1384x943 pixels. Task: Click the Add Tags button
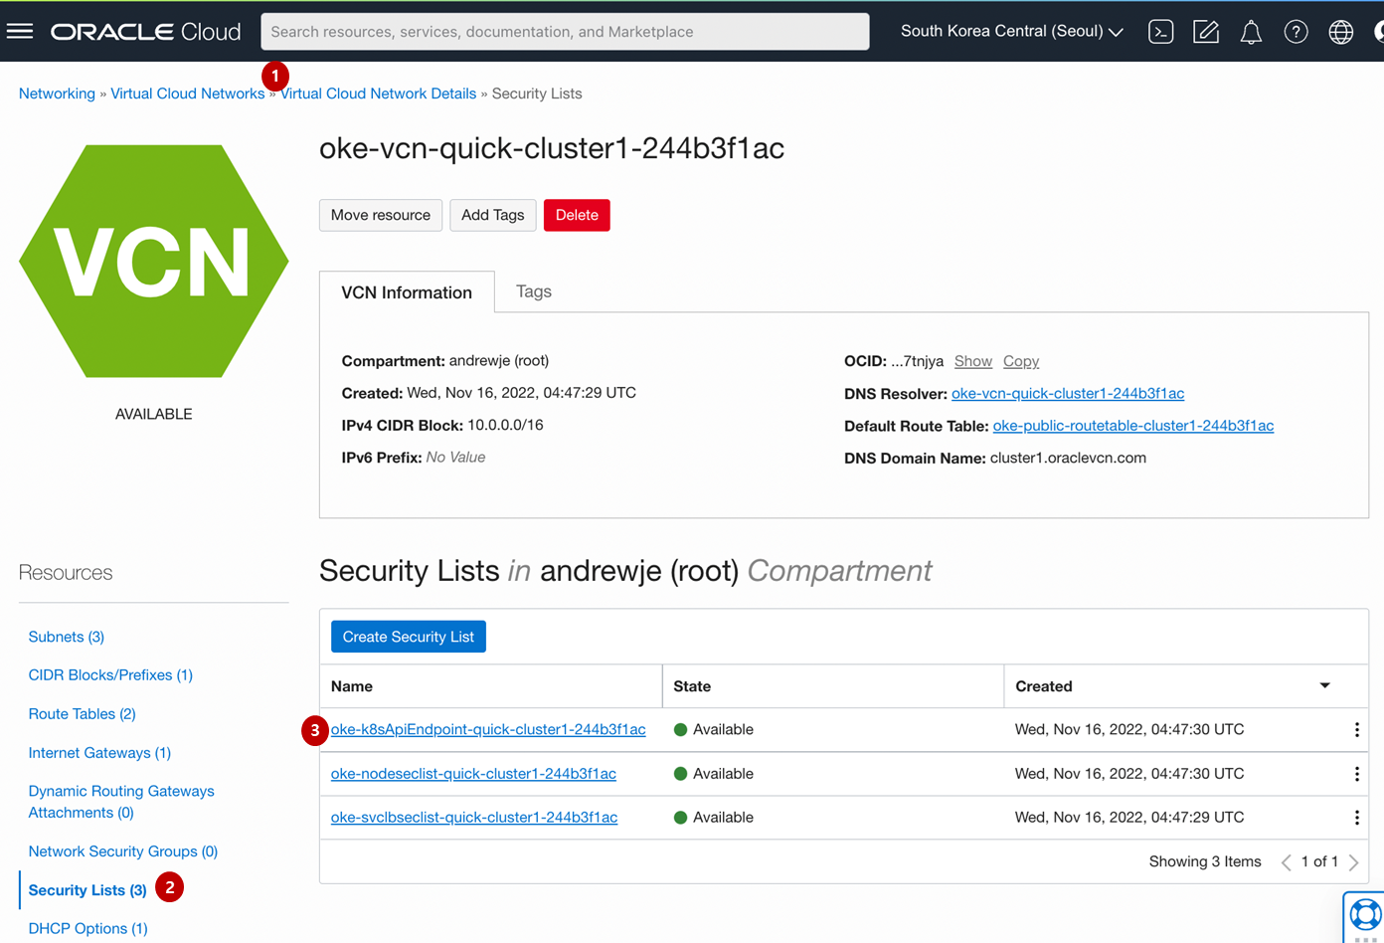click(x=493, y=215)
